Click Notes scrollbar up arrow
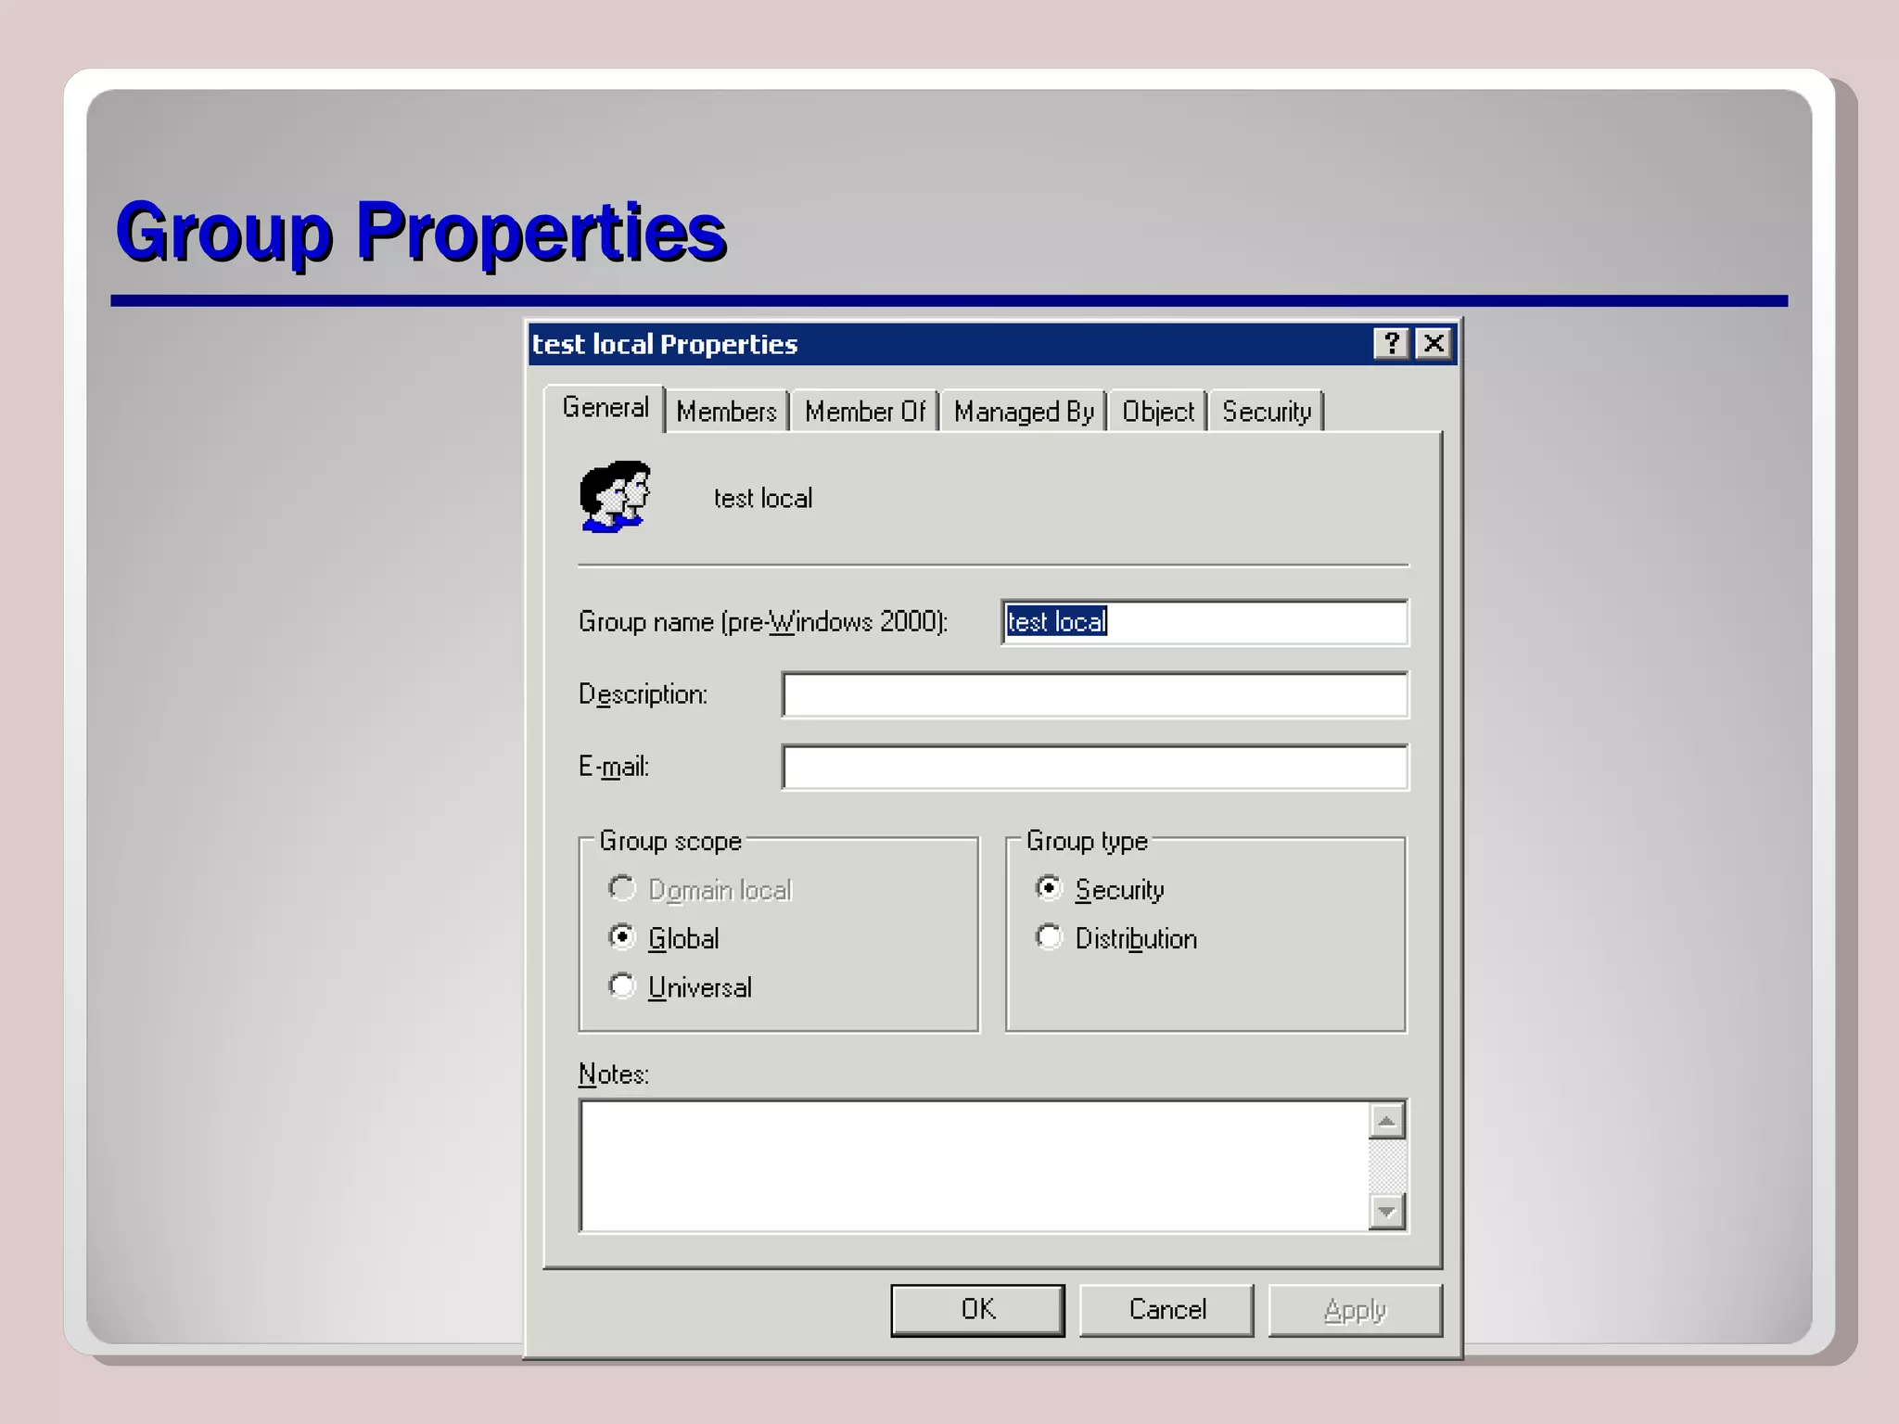The height and width of the screenshot is (1424, 1899). [1387, 1121]
